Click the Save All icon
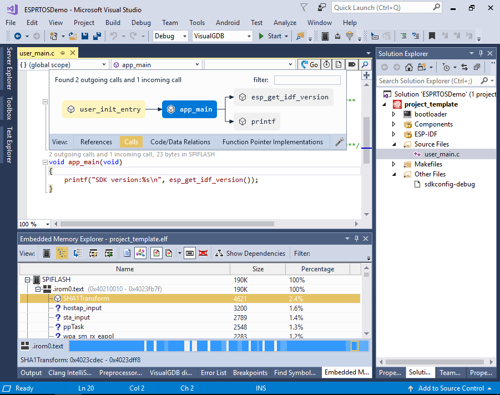 pos(97,36)
